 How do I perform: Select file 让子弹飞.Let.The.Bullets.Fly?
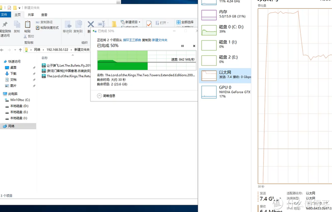[66, 66]
